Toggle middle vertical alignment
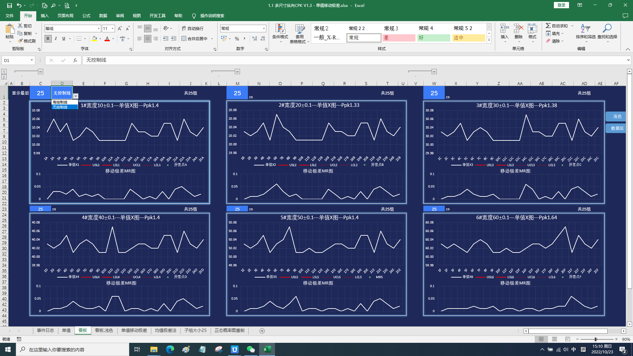This screenshot has height=356, width=633. click(x=148, y=29)
